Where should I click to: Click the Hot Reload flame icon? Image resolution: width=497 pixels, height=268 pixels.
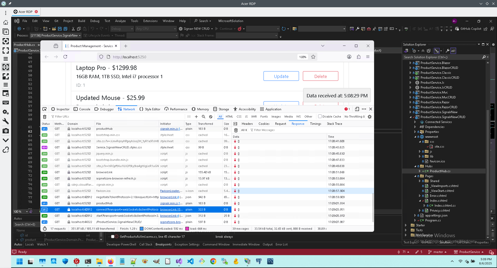[240, 29]
